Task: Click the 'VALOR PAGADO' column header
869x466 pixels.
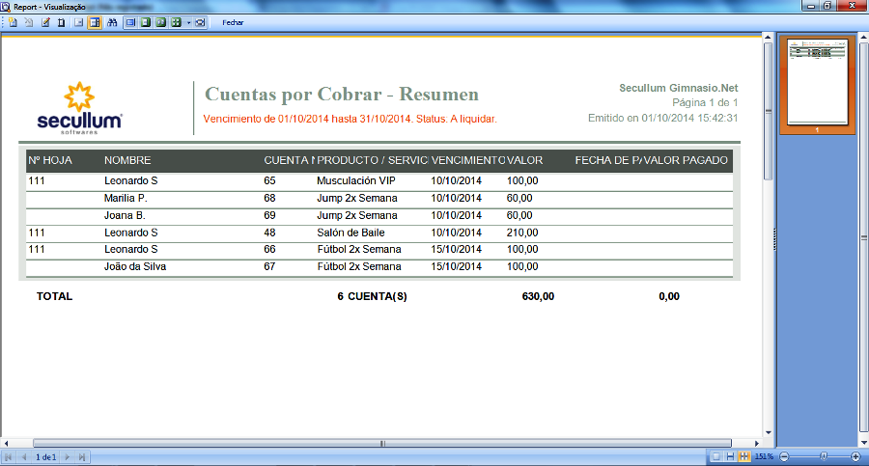Action: [686, 160]
